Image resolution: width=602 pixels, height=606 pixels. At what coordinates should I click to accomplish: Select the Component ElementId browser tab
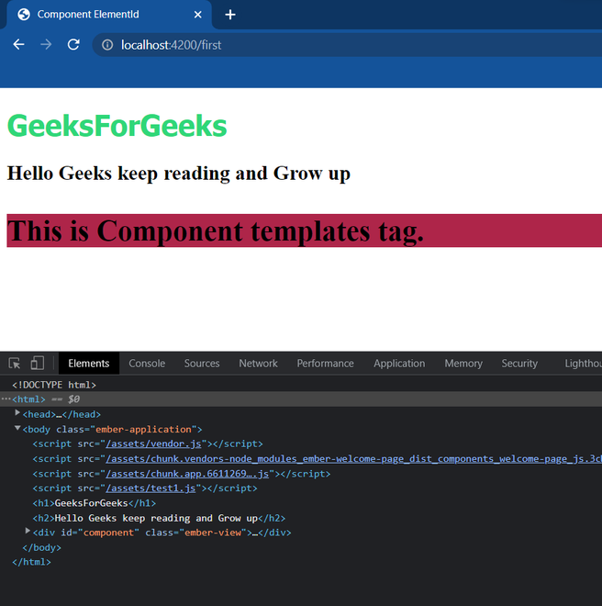point(110,15)
